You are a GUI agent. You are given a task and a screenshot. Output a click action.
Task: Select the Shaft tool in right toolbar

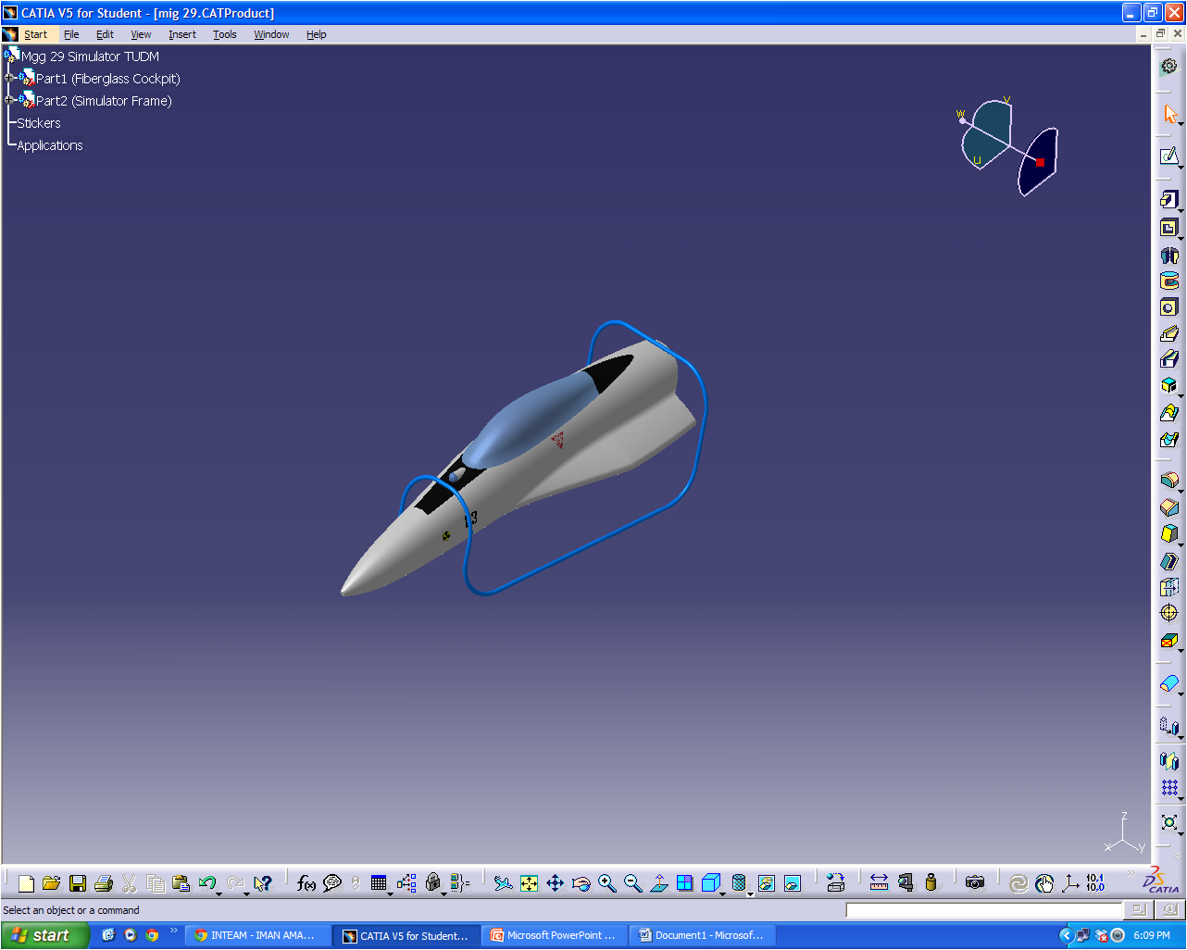[1168, 255]
